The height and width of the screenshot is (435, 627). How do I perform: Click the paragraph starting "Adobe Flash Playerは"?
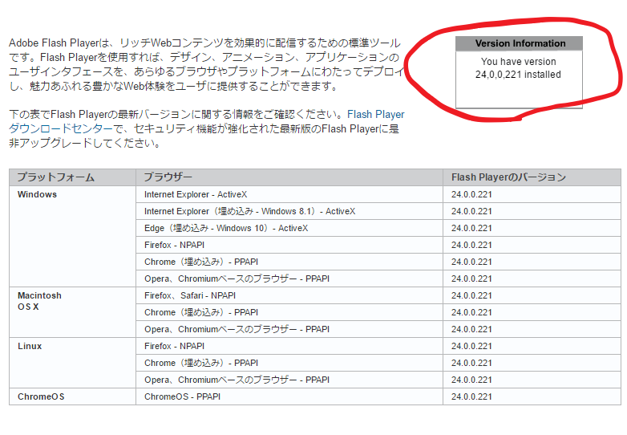pyautogui.click(x=206, y=64)
